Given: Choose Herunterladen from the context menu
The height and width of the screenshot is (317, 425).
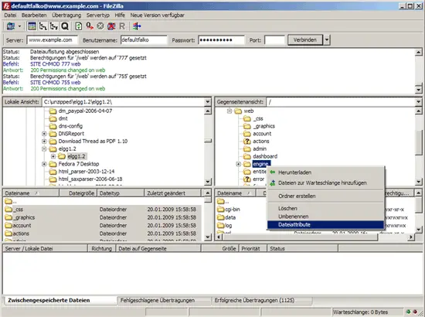Looking at the screenshot, I should 325,172.
